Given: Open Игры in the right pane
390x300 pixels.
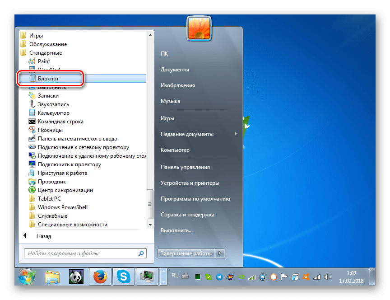Looking at the screenshot, I should click(x=167, y=118).
